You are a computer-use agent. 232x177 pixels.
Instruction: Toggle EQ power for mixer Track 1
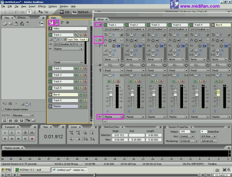click(x=121, y=65)
